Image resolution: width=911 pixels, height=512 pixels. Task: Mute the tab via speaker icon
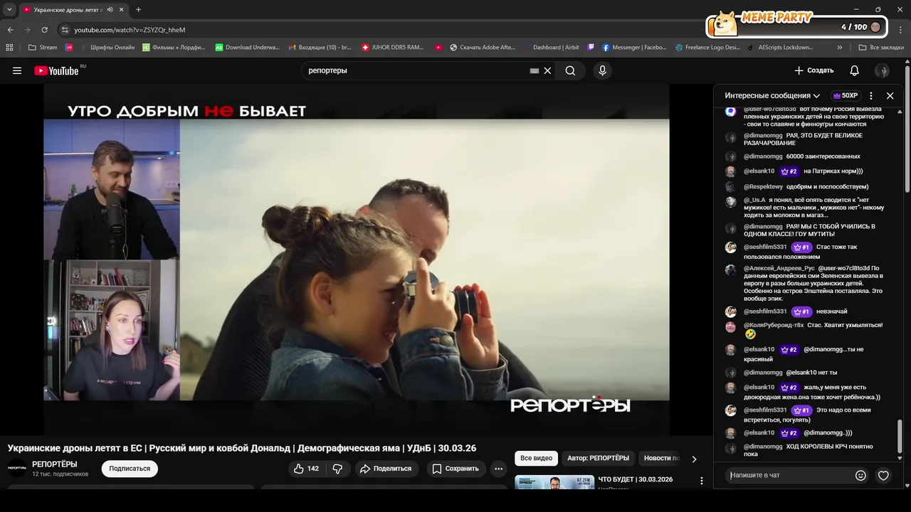110,9
